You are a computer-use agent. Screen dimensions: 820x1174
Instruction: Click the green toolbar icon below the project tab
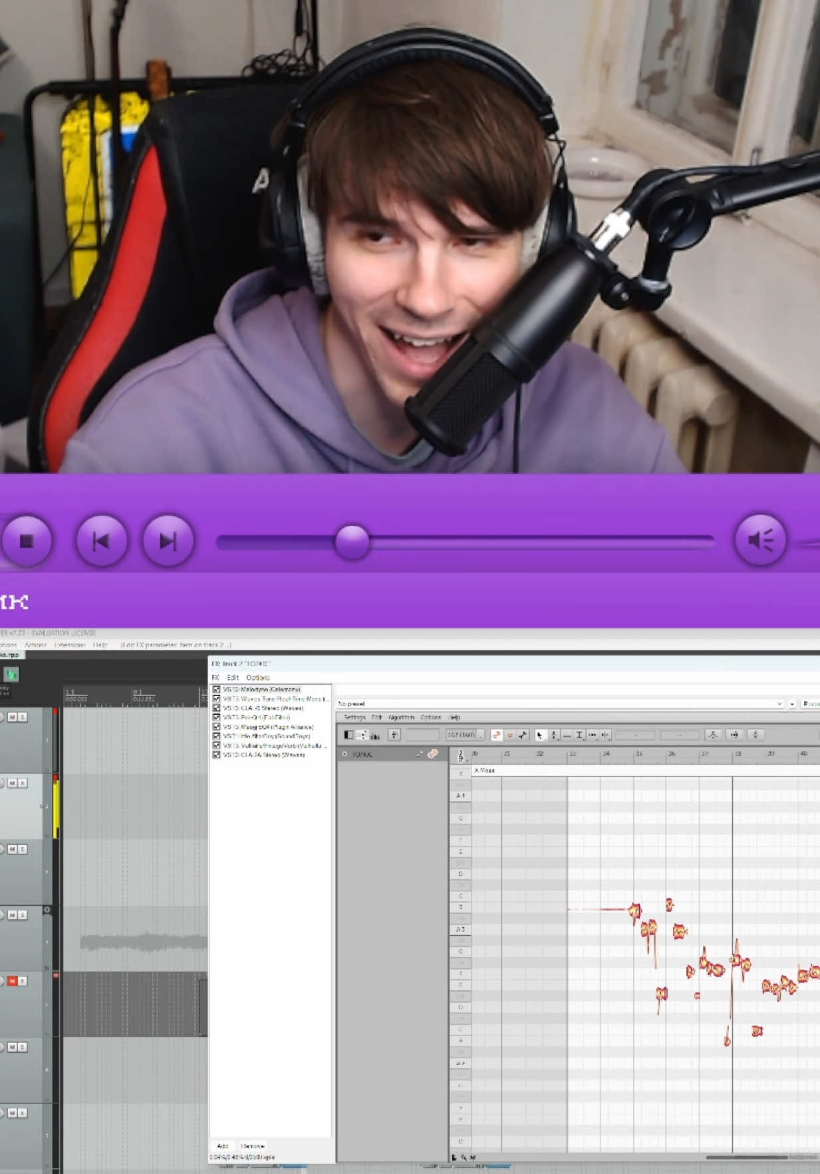click(11, 674)
